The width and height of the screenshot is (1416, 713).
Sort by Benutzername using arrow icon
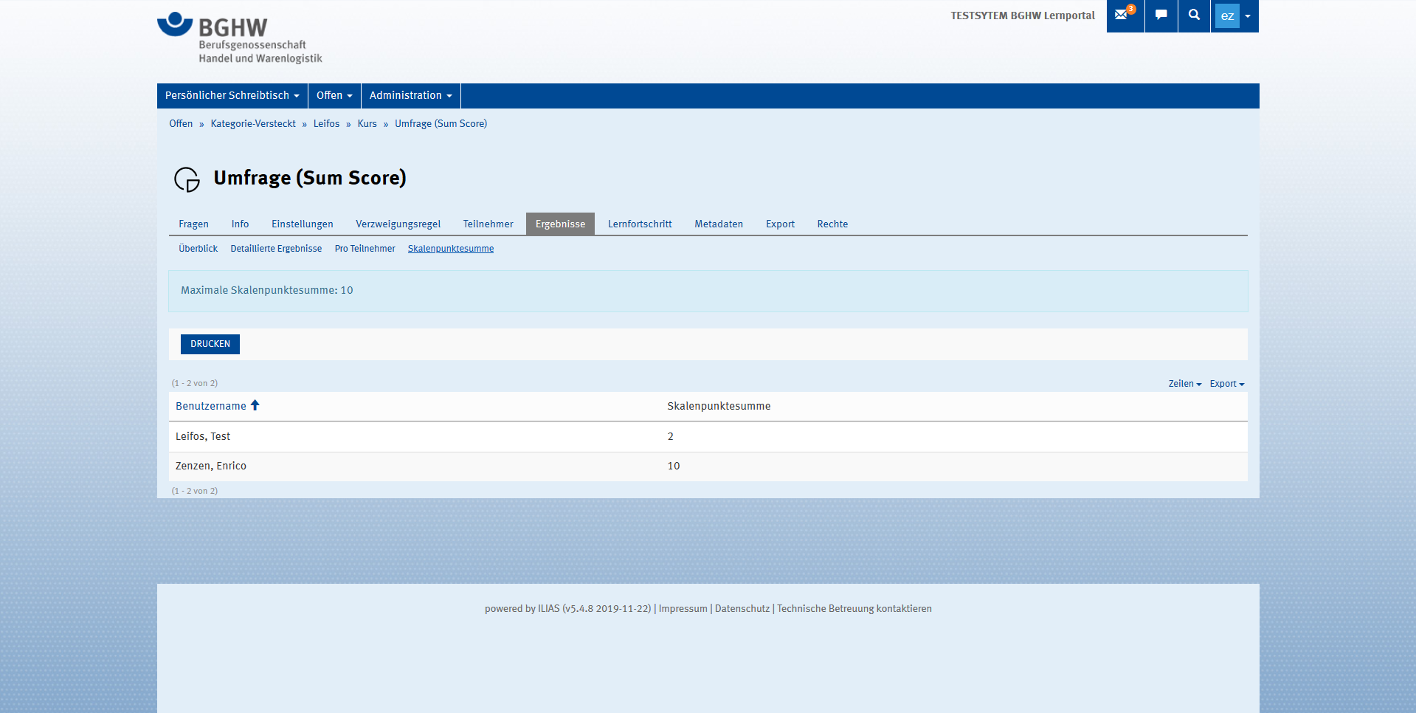point(255,405)
